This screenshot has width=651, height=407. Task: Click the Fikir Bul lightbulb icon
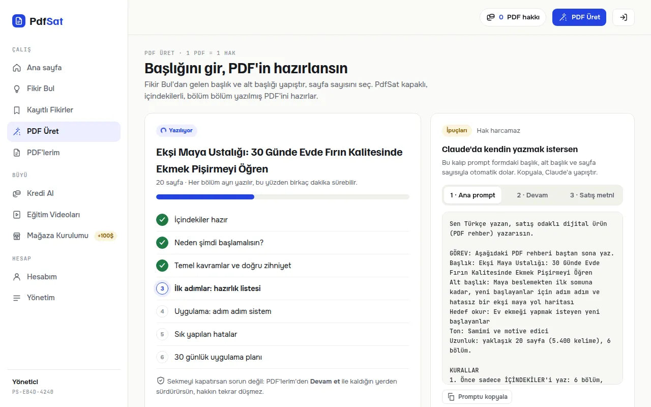pyautogui.click(x=17, y=89)
